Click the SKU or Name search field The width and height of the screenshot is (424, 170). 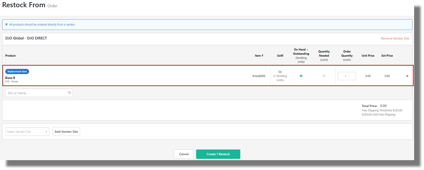[36, 93]
